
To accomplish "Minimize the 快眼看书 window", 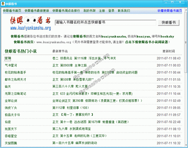I will pyautogui.click(x=166, y=2).
